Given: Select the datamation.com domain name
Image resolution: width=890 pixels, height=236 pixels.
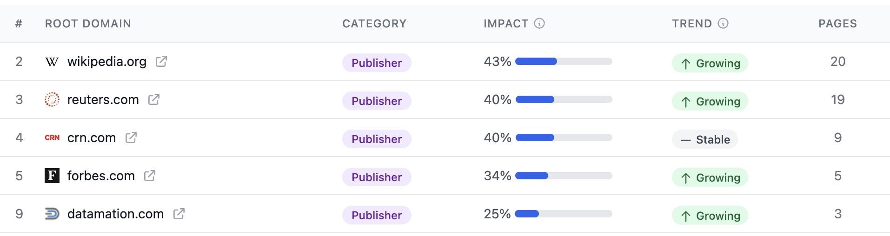Looking at the screenshot, I should pyautogui.click(x=115, y=214).
